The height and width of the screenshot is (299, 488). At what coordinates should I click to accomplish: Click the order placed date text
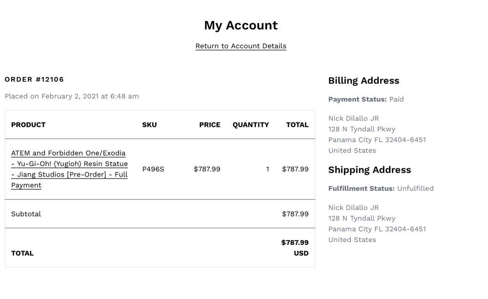pyautogui.click(x=72, y=96)
